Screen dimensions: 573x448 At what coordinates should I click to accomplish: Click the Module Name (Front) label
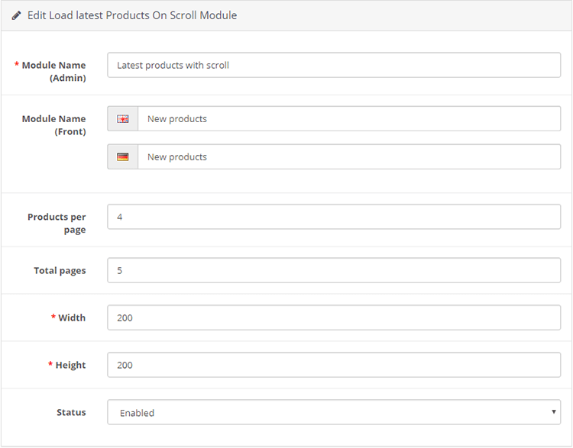(53, 124)
